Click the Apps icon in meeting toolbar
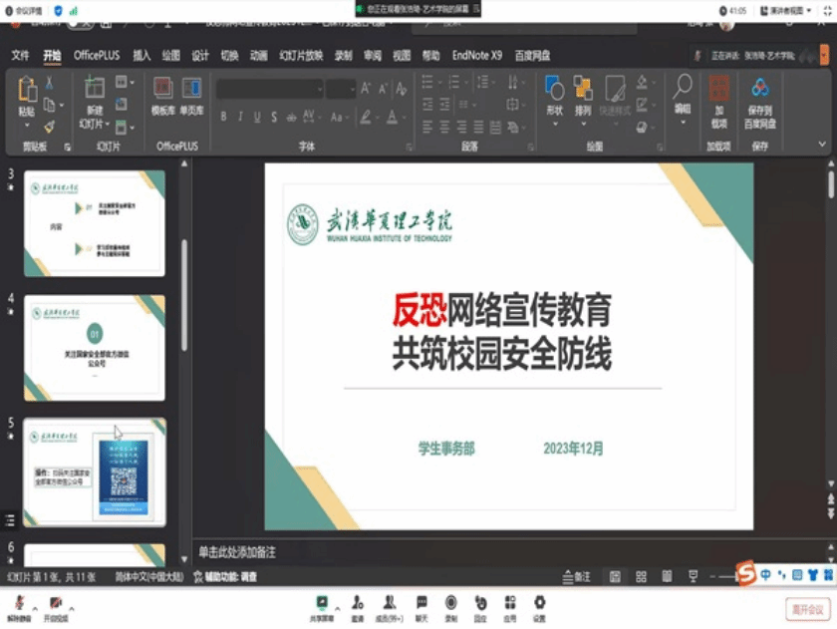Viewport: 837px width, 629px height. click(509, 602)
